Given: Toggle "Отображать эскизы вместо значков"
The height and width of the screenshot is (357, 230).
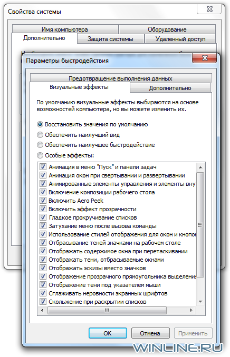Looking at the screenshot, I should (x=43, y=267).
